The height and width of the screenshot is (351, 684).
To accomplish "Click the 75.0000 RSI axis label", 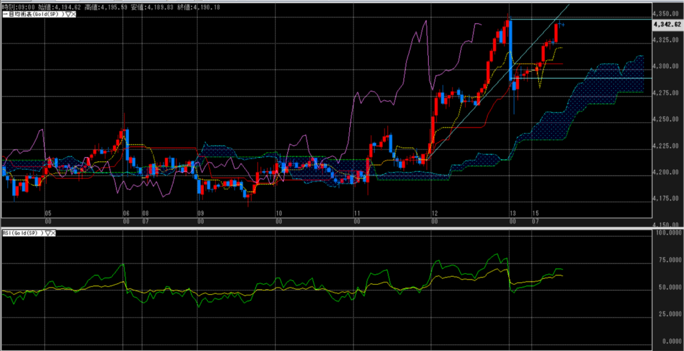I will coord(668,260).
